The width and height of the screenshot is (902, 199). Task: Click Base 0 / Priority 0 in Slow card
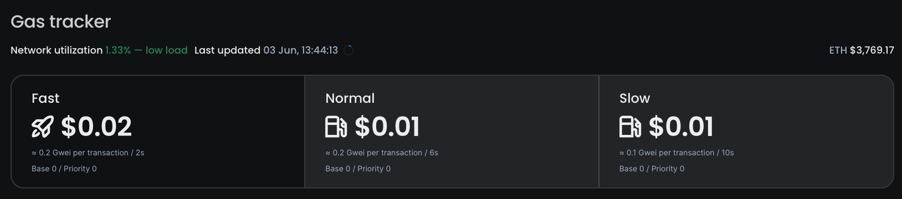pos(652,169)
